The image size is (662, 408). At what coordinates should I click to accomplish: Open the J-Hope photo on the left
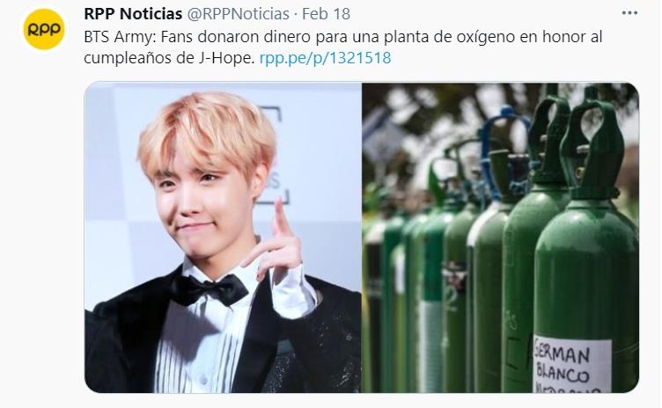(223, 237)
